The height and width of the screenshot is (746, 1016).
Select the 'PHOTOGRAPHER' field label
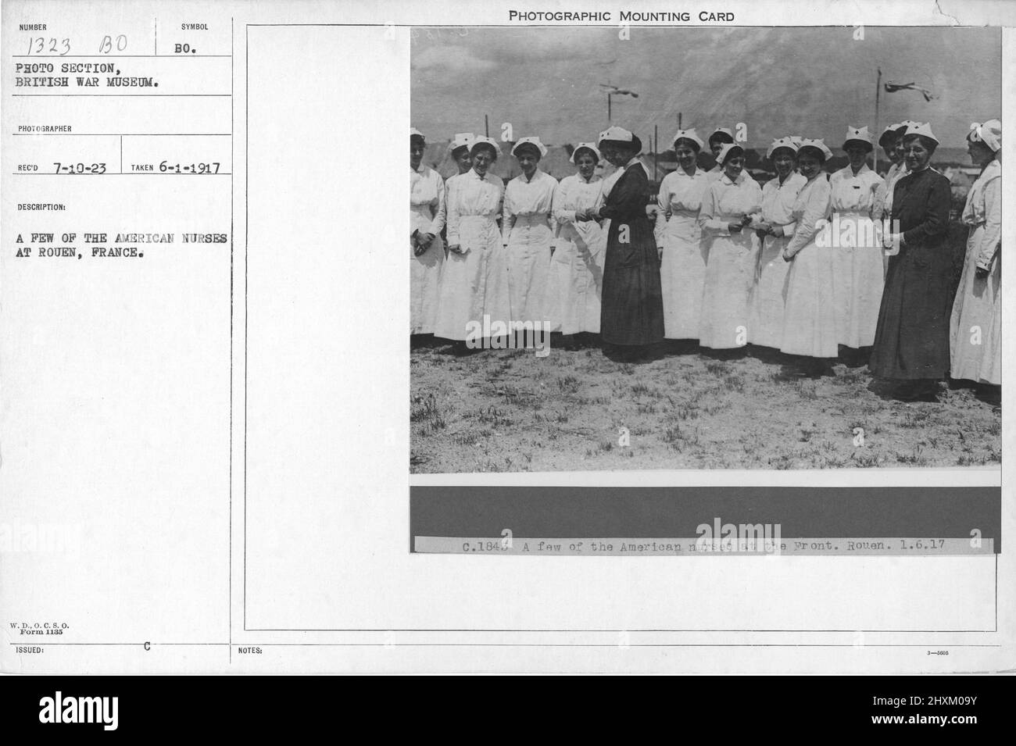pos(44,128)
